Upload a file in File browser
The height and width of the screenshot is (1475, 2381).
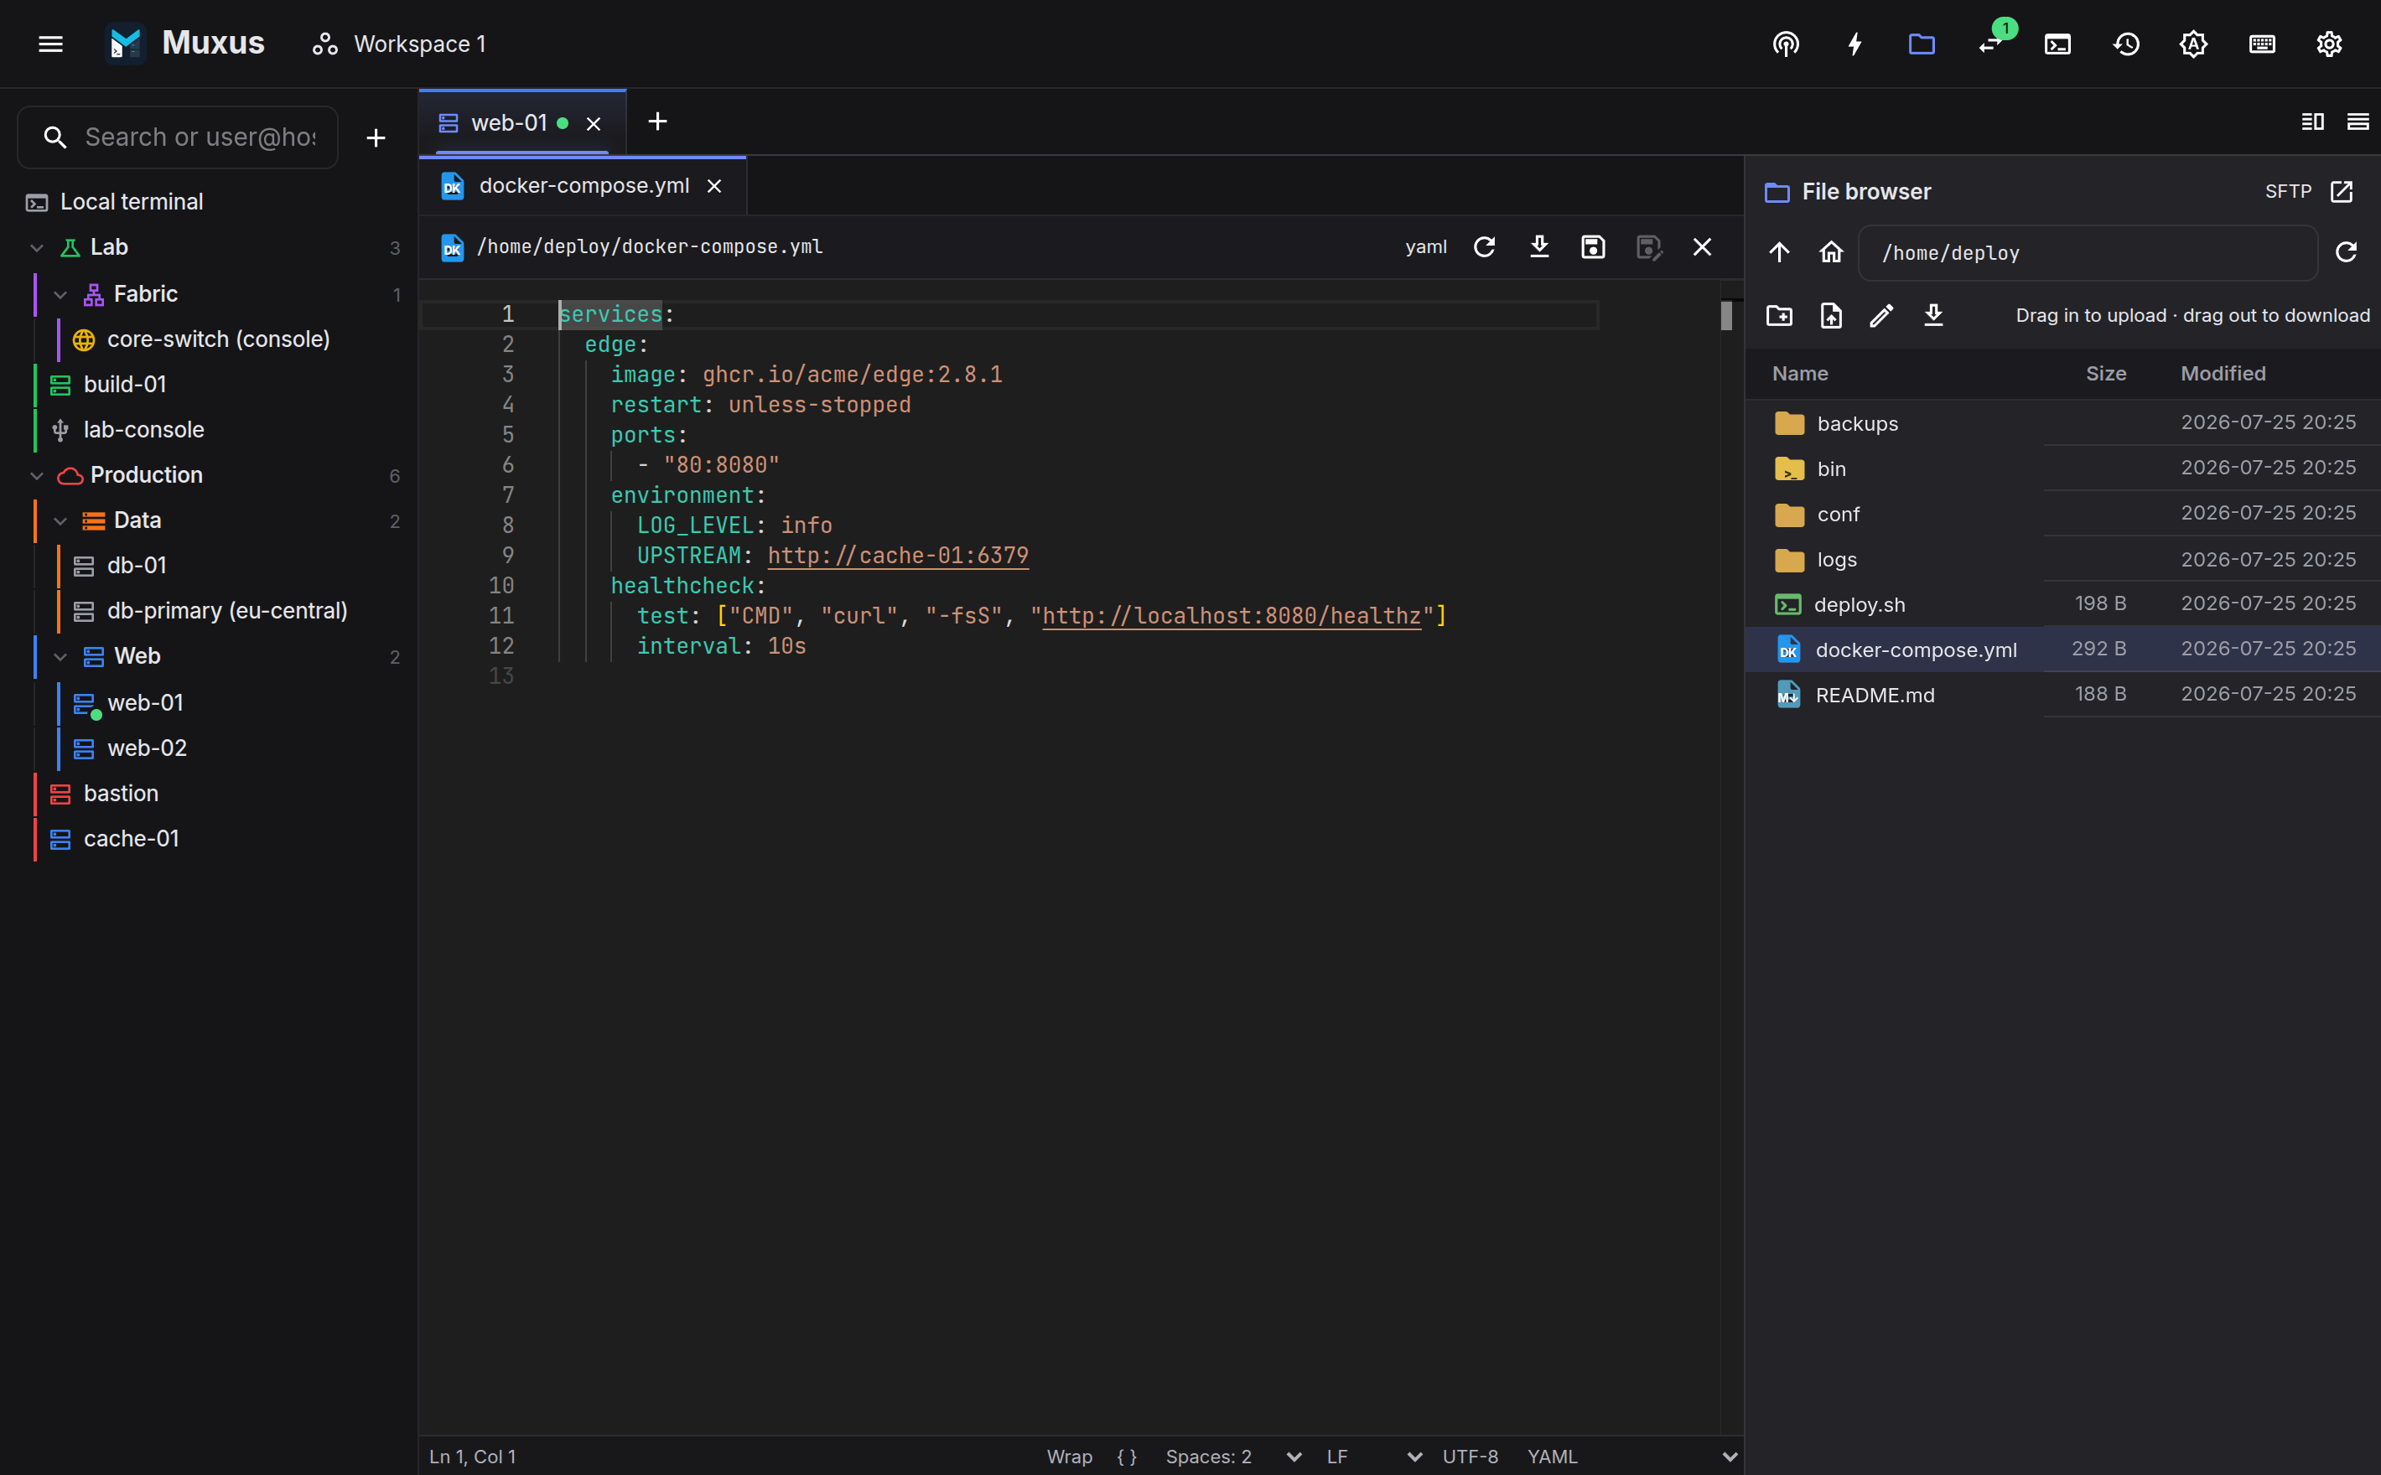(x=1831, y=315)
